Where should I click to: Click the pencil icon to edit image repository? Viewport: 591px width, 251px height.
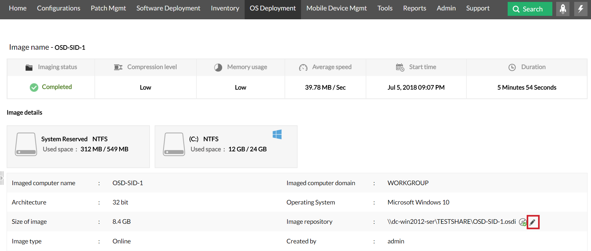point(533,222)
